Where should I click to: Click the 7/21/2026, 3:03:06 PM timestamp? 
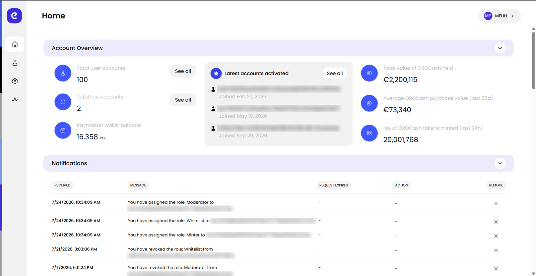pyautogui.click(x=74, y=249)
